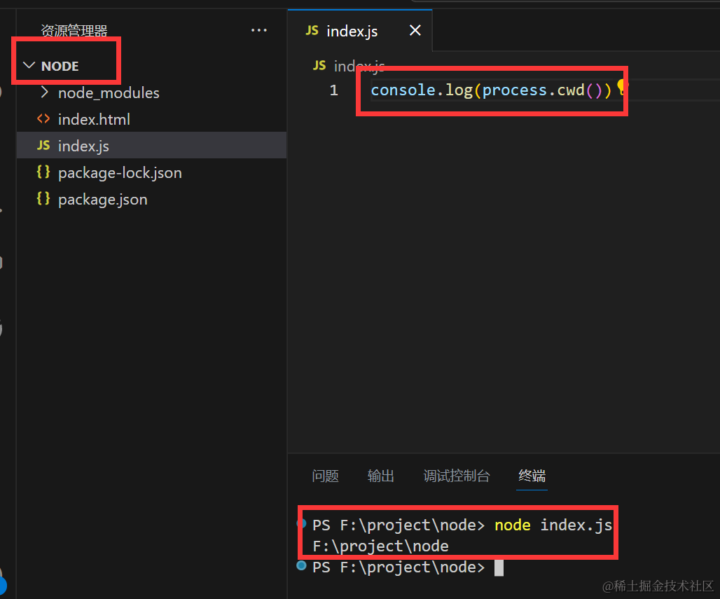This screenshot has height=599, width=720.
Task: Click the braces icon beside package-lock.json
Action: point(43,172)
